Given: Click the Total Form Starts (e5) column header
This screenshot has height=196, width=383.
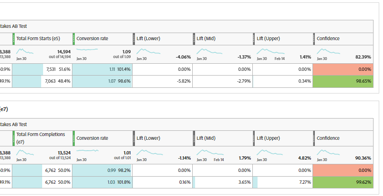Looking at the screenshot, I should [x=38, y=39].
